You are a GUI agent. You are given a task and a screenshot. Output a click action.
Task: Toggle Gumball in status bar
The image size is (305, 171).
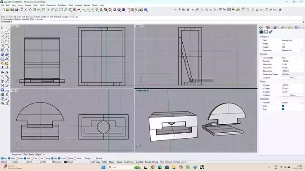point(139,162)
